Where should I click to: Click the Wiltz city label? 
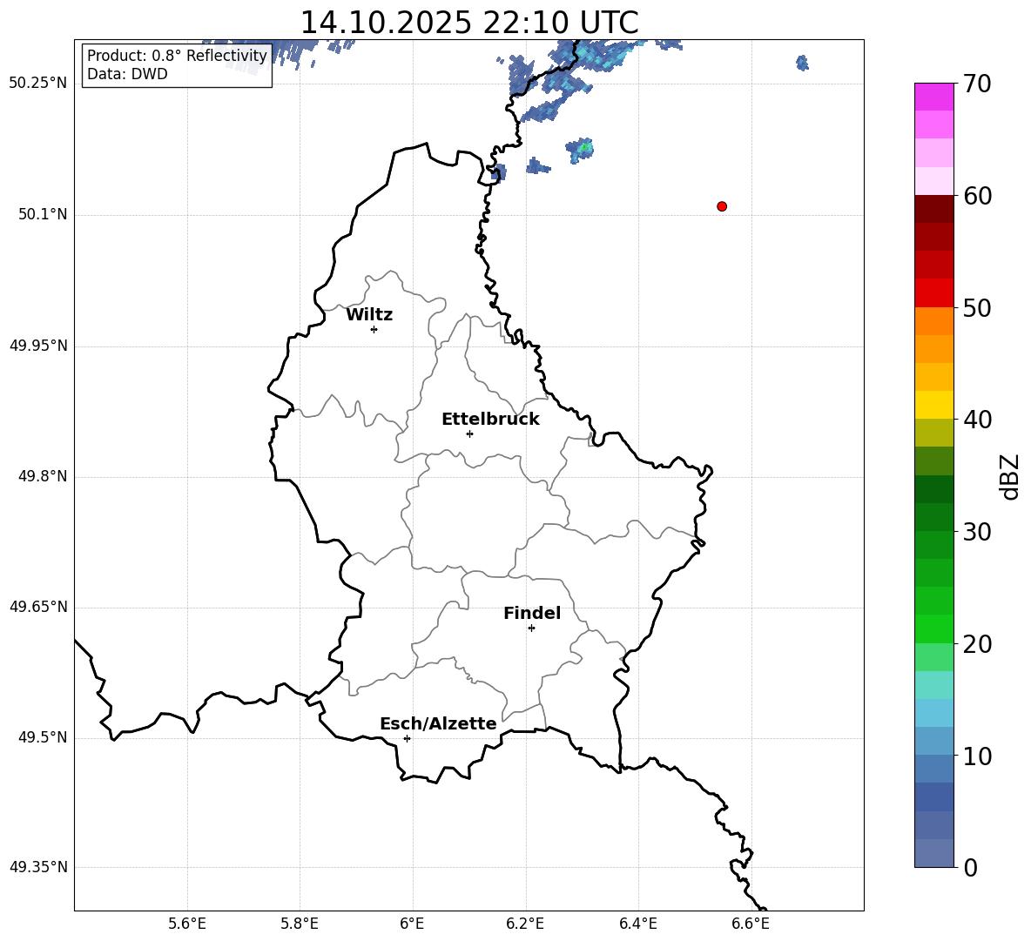tap(369, 315)
